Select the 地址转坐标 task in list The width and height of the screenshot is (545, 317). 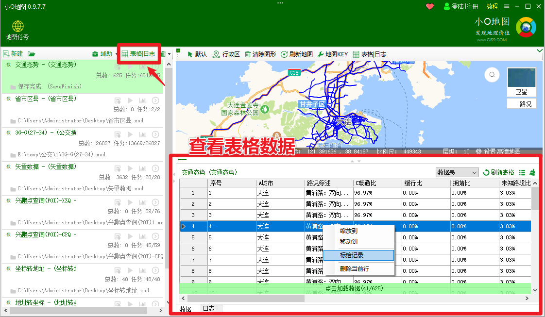tap(83, 303)
